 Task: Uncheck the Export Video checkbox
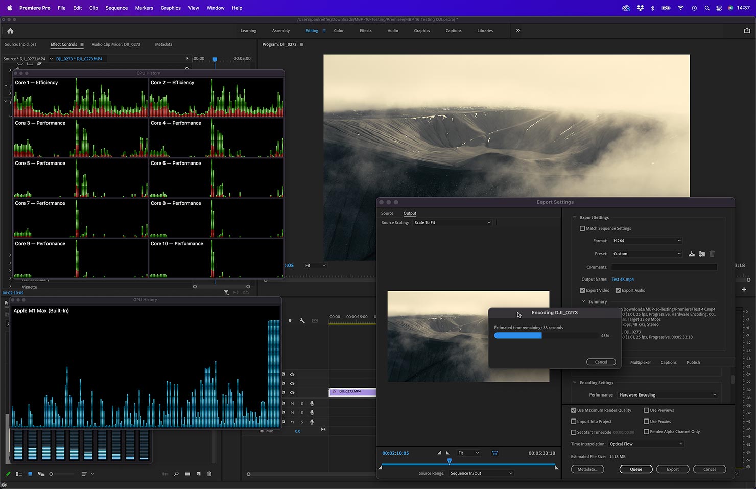[x=582, y=291]
